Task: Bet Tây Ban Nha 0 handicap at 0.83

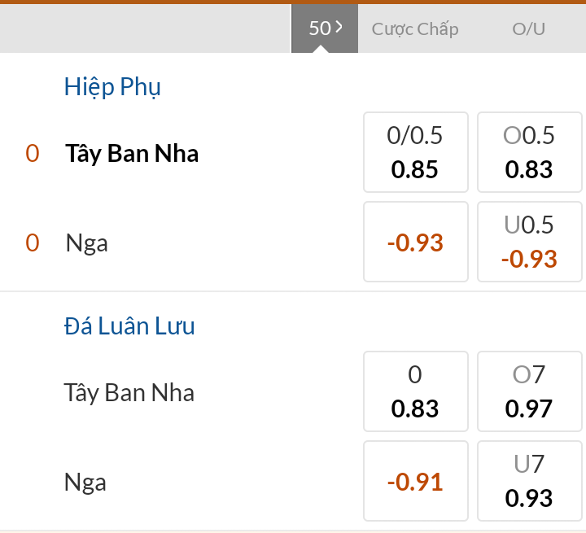Action: pyautogui.click(x=415, y=391)
